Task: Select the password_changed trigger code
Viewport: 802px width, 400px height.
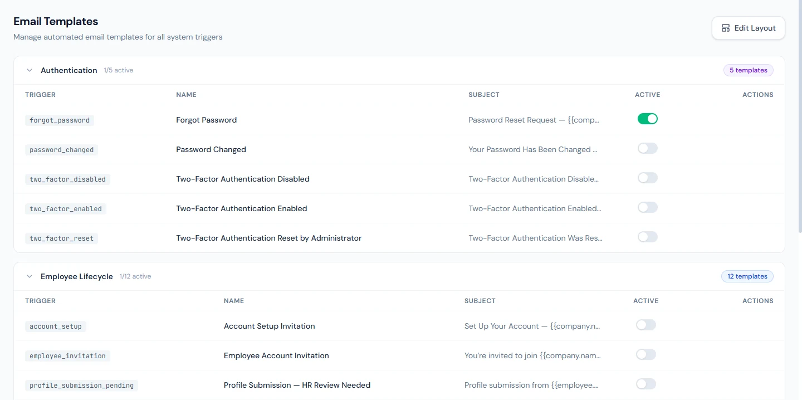Action: click(x=62, y=150)
